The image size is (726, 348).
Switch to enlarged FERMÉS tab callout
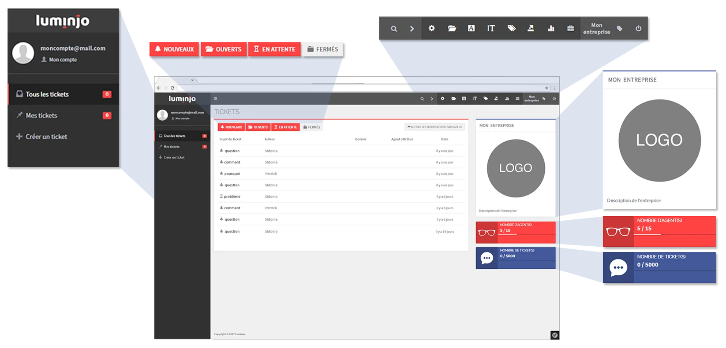click(323, 49)
